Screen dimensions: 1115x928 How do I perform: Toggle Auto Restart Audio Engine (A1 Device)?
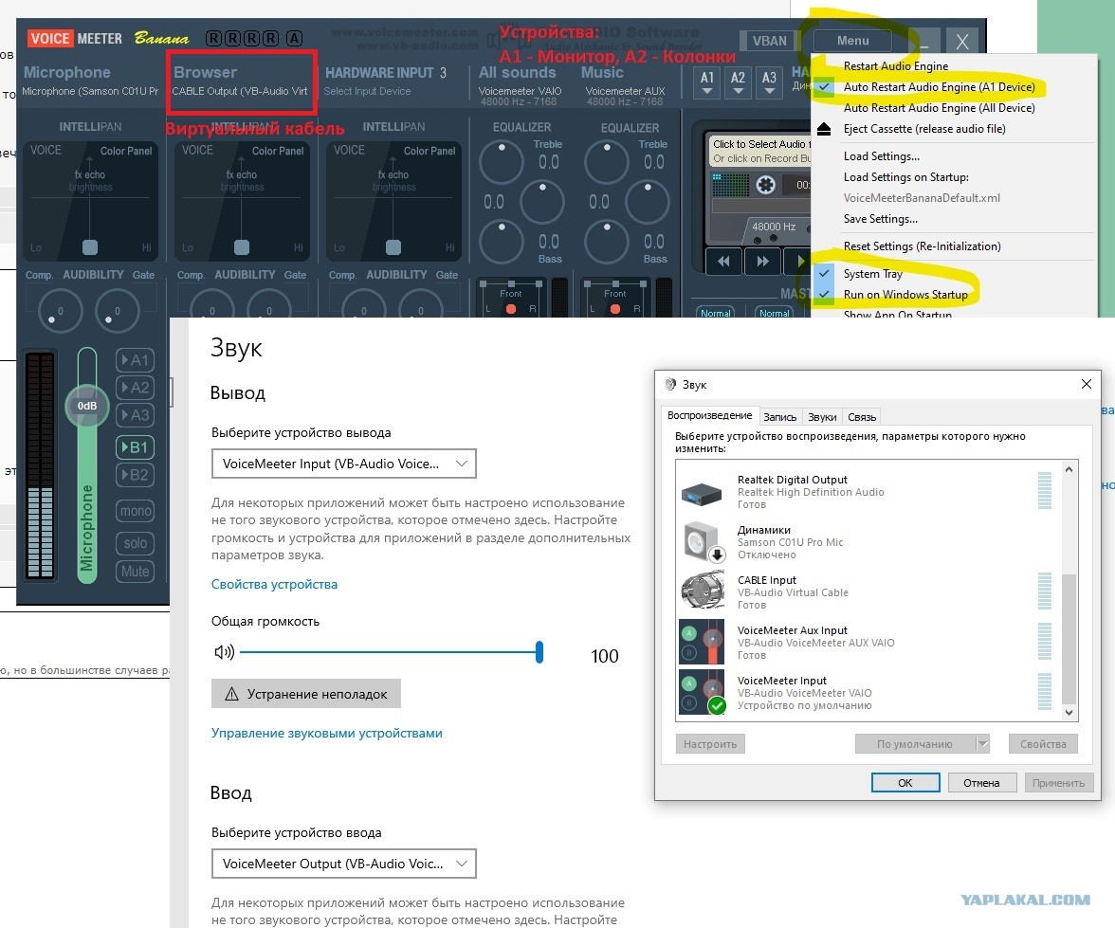(939, 87)
